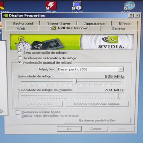This screenshot has width=143, height=143.
Task: Click the 'Desempenho (3D)' combo box field
Action: point(90,69)
